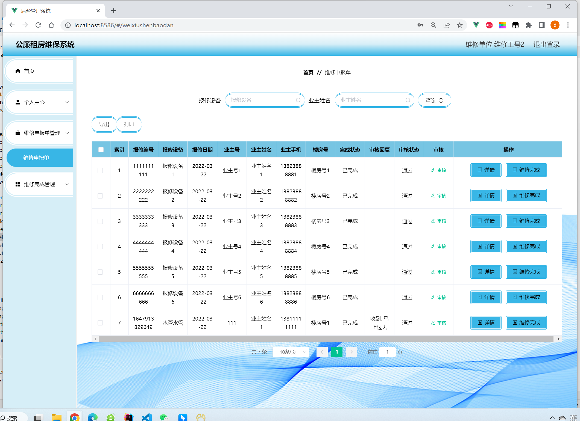Click the bookmark star icon
Image resolution: width=580 pixels, height=421 pixels.
(x=460, y=25)
